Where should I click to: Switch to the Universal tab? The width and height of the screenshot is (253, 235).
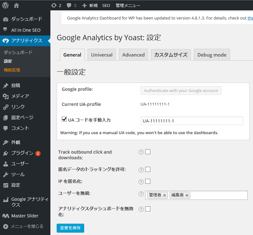102,55
